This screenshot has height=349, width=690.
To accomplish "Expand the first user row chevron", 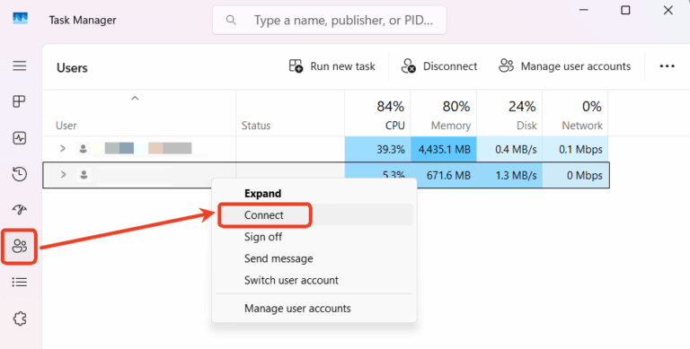I will click(63, 149).
